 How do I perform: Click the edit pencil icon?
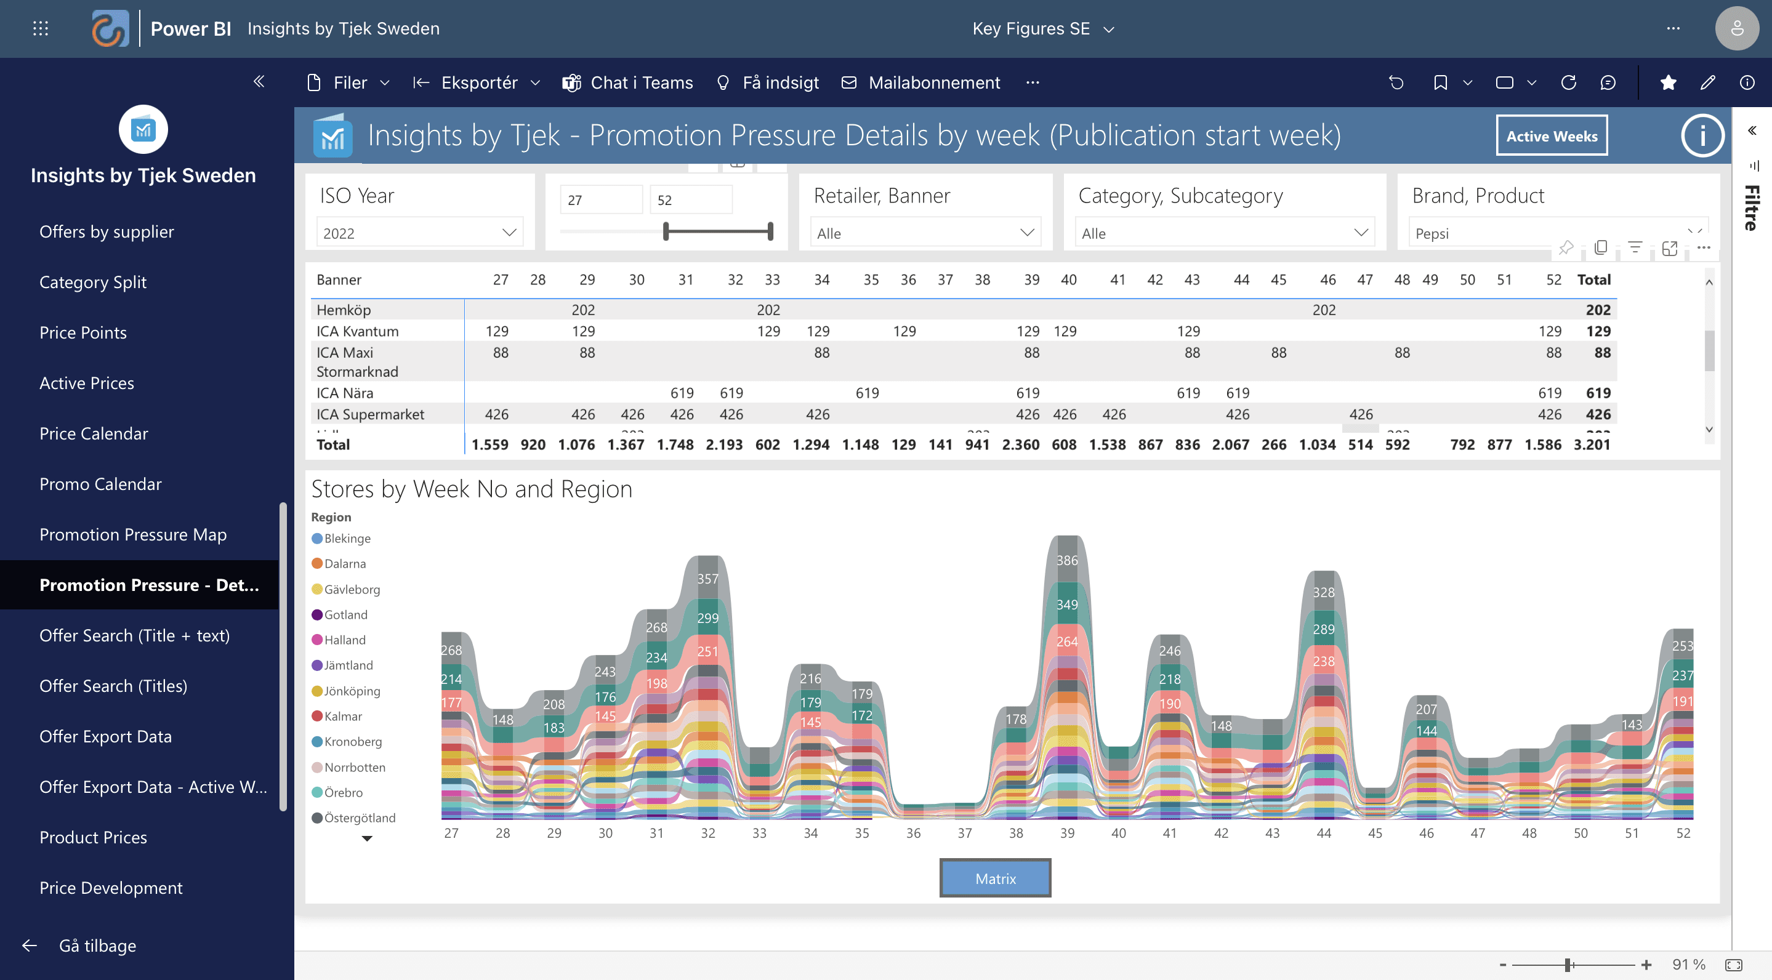[x=1707, y=82]
